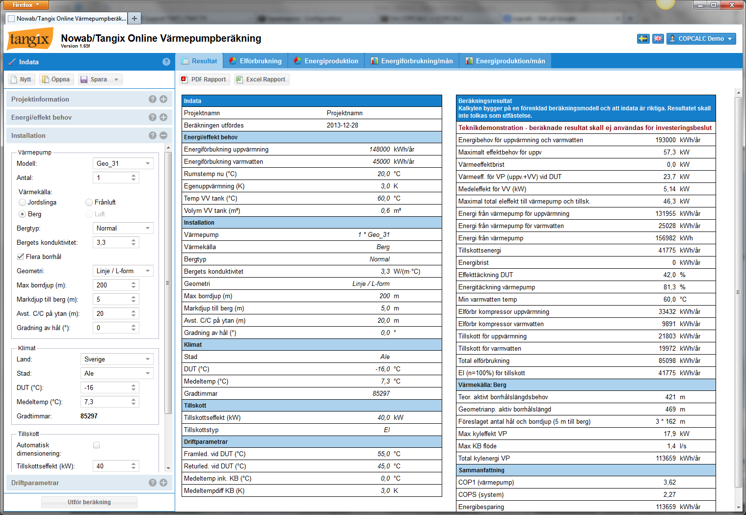Open the Energiförbrukning/mån tab

tap(412, 61)
